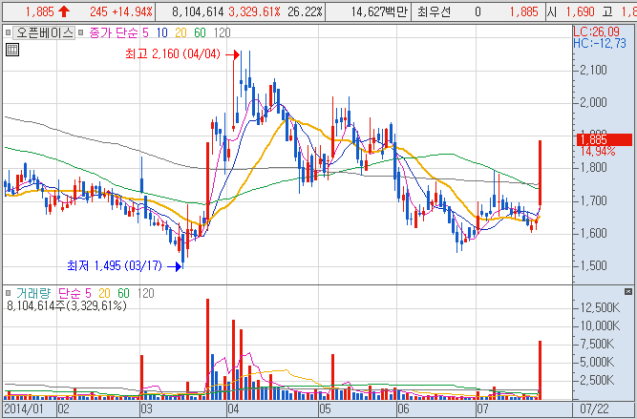637x419 pixels.
Task: Click the volume 20-day average label
Action: [x=104, y=293]
